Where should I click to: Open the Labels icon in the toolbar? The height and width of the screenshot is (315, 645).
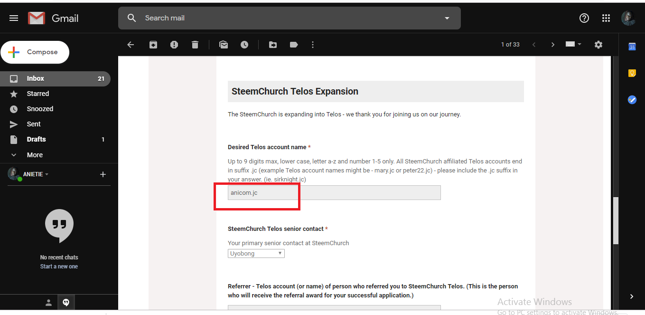tap(294, 45)
